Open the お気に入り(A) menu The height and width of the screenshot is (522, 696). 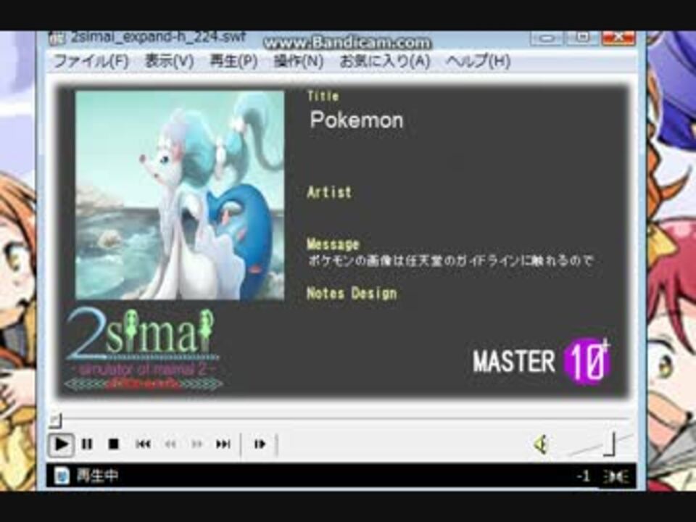[385, 61]
